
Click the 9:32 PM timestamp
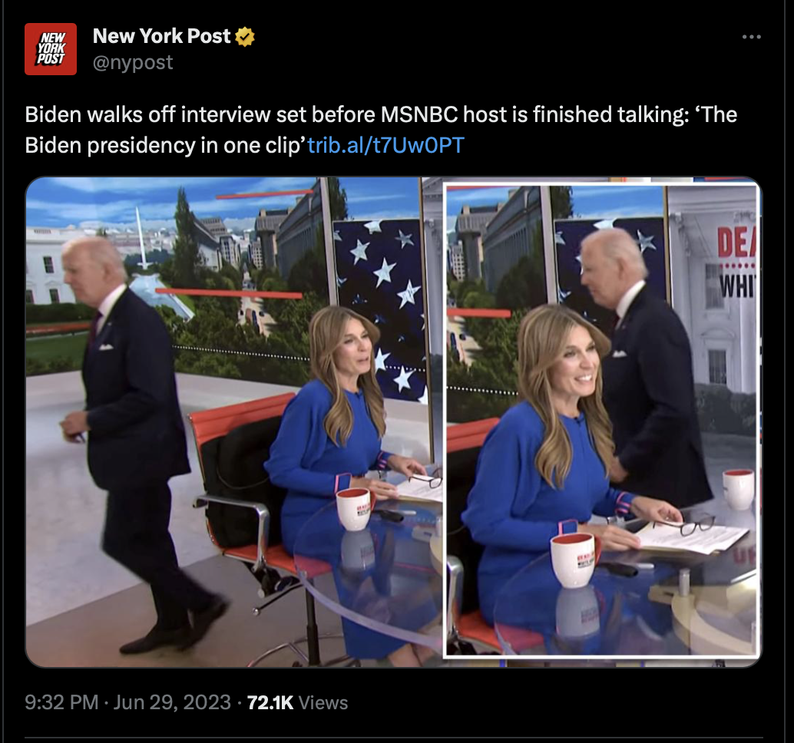(x=61, y=702)
